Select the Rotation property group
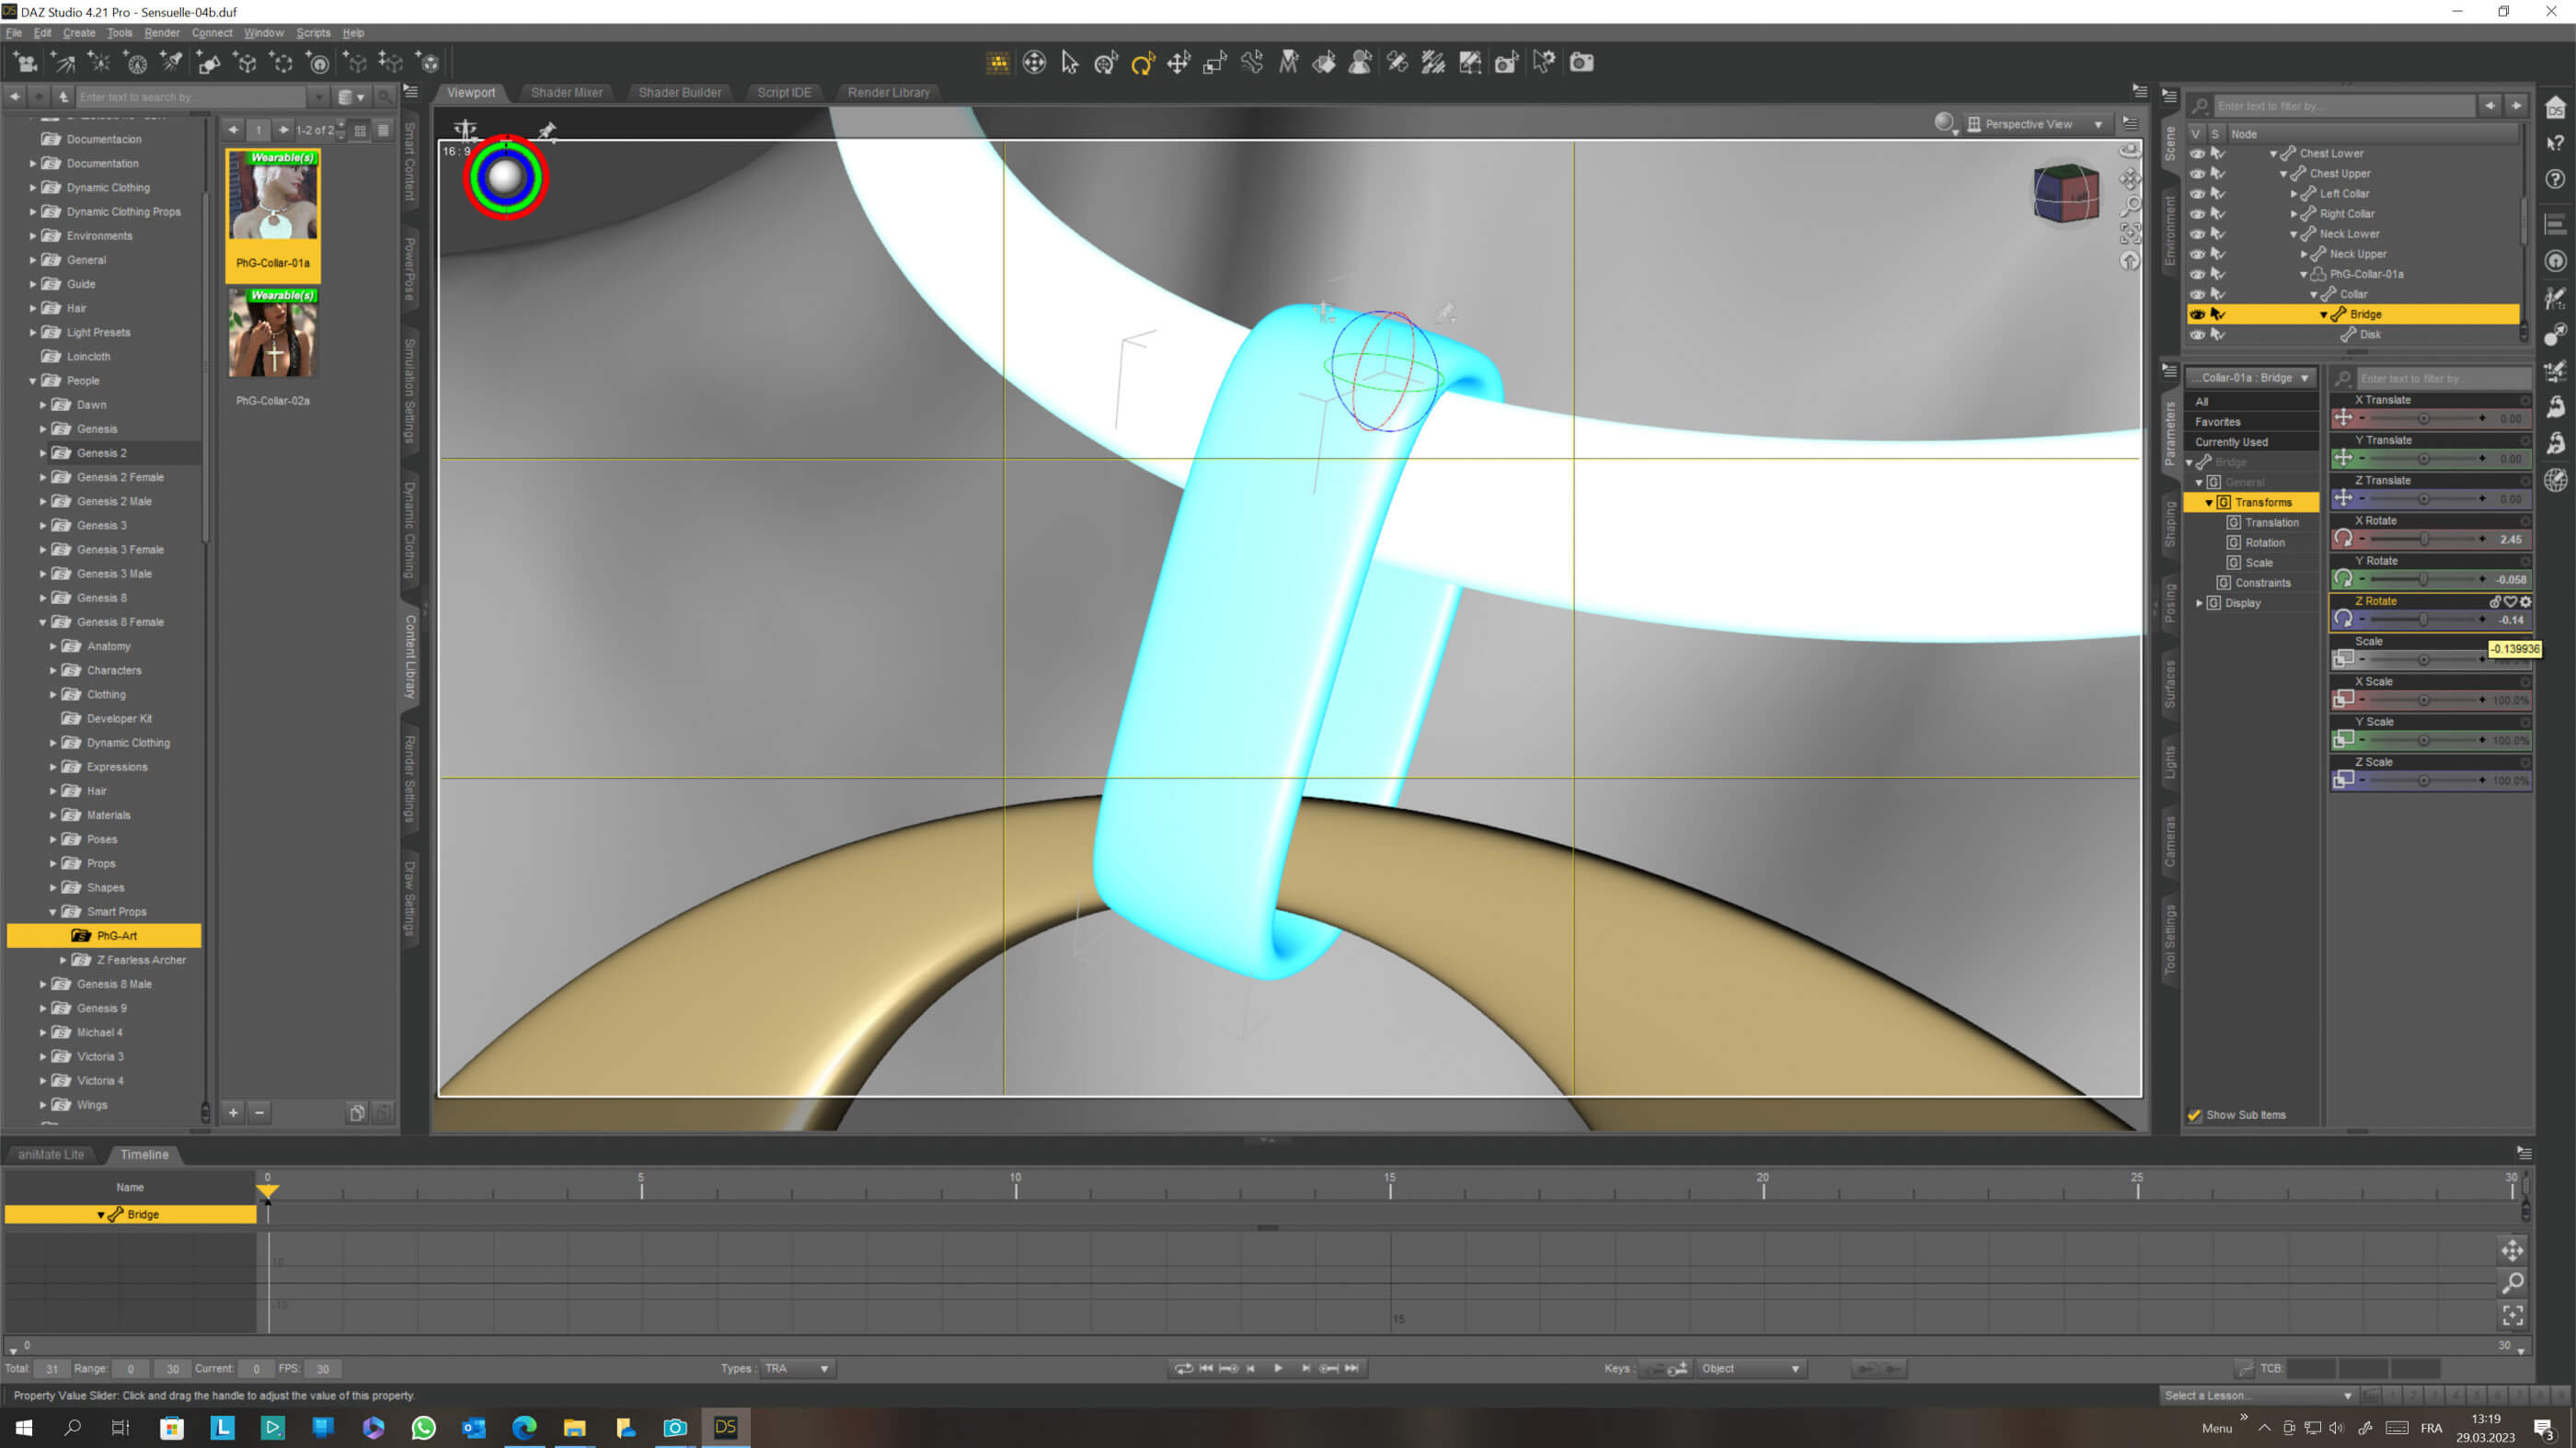The height and width of the screenshot is (1448, 2576). coord(2264,542)
